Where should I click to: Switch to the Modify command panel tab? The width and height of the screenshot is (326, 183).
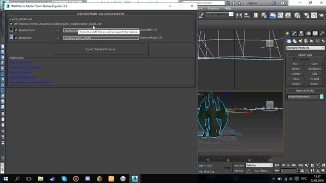coord(294,34)
